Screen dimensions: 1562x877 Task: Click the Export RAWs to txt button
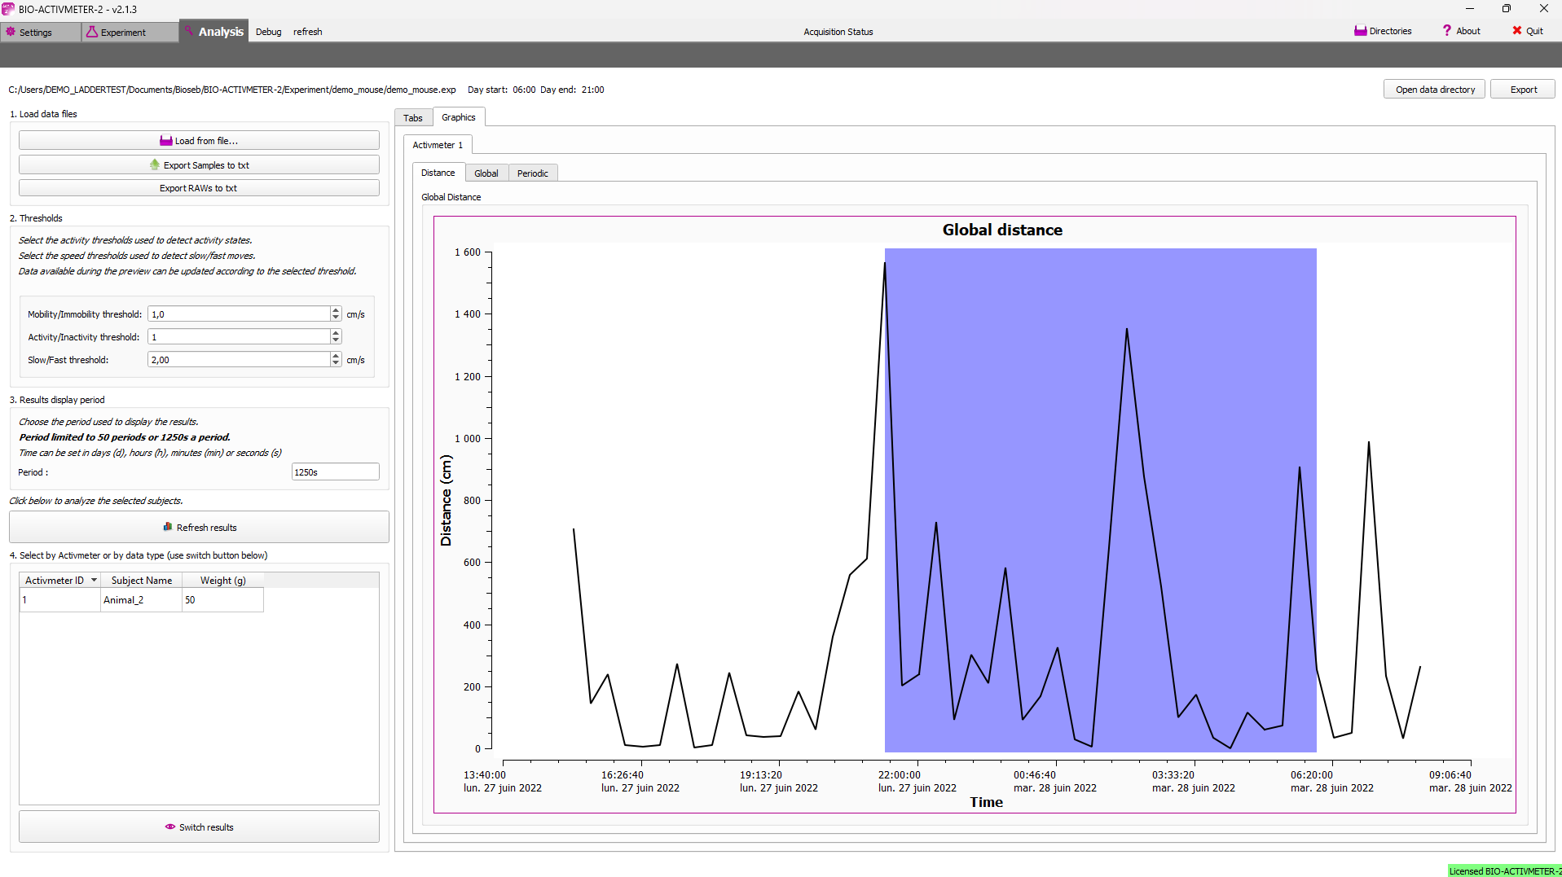point(199,188)
